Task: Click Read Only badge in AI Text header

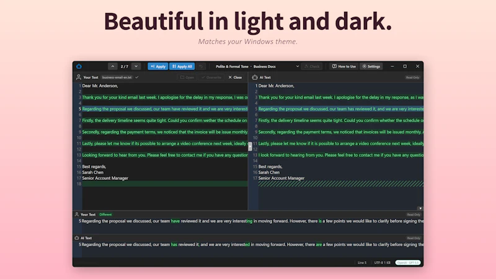Action: pyautogui.click(x=412, y=77)
